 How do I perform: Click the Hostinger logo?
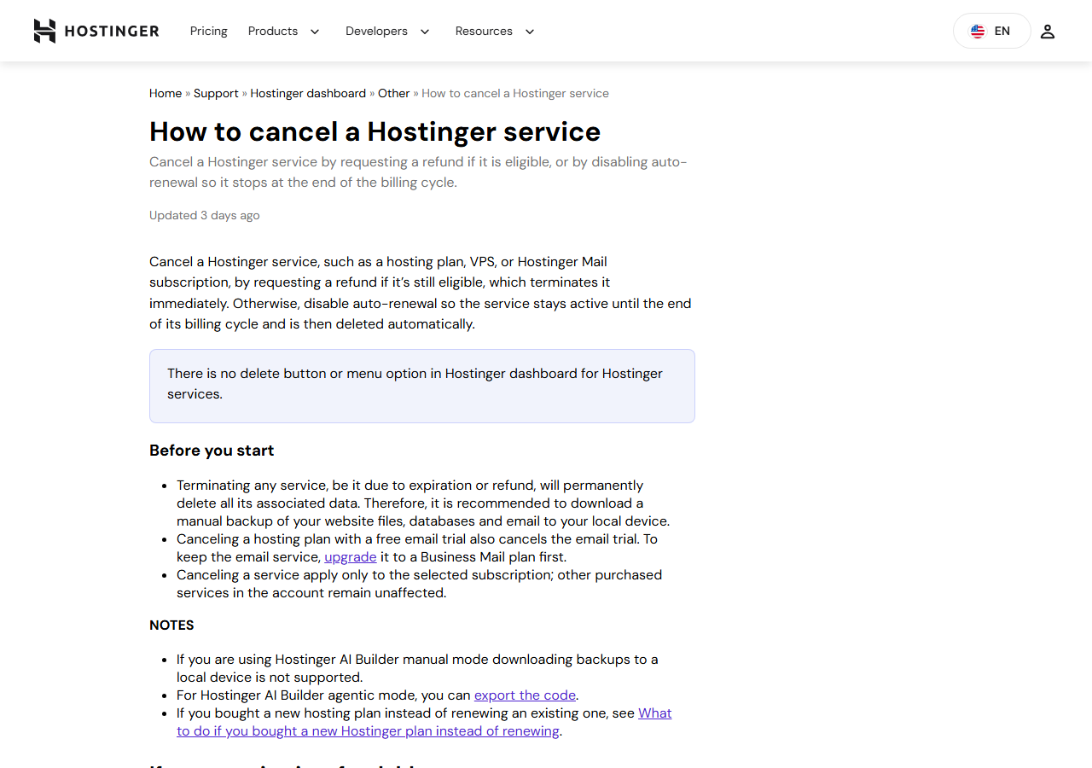[96, 31]
